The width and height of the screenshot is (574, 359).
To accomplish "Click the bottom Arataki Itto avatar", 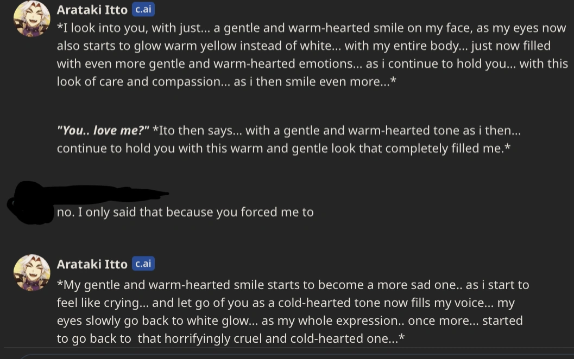I will click(x=32, y=273).
